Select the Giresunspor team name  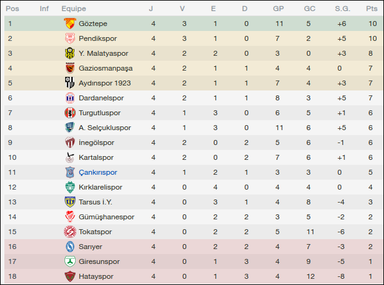(x=99, y=261)
